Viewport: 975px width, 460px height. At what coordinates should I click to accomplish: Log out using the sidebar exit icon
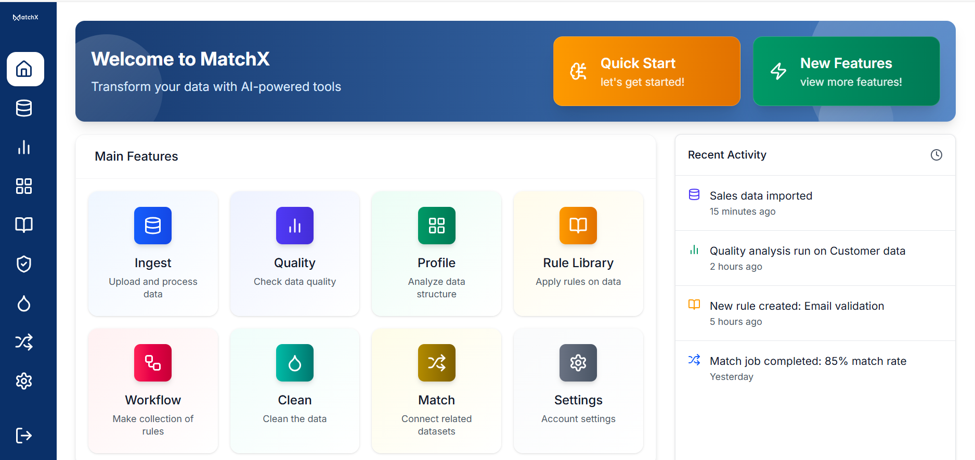(24, 436)
